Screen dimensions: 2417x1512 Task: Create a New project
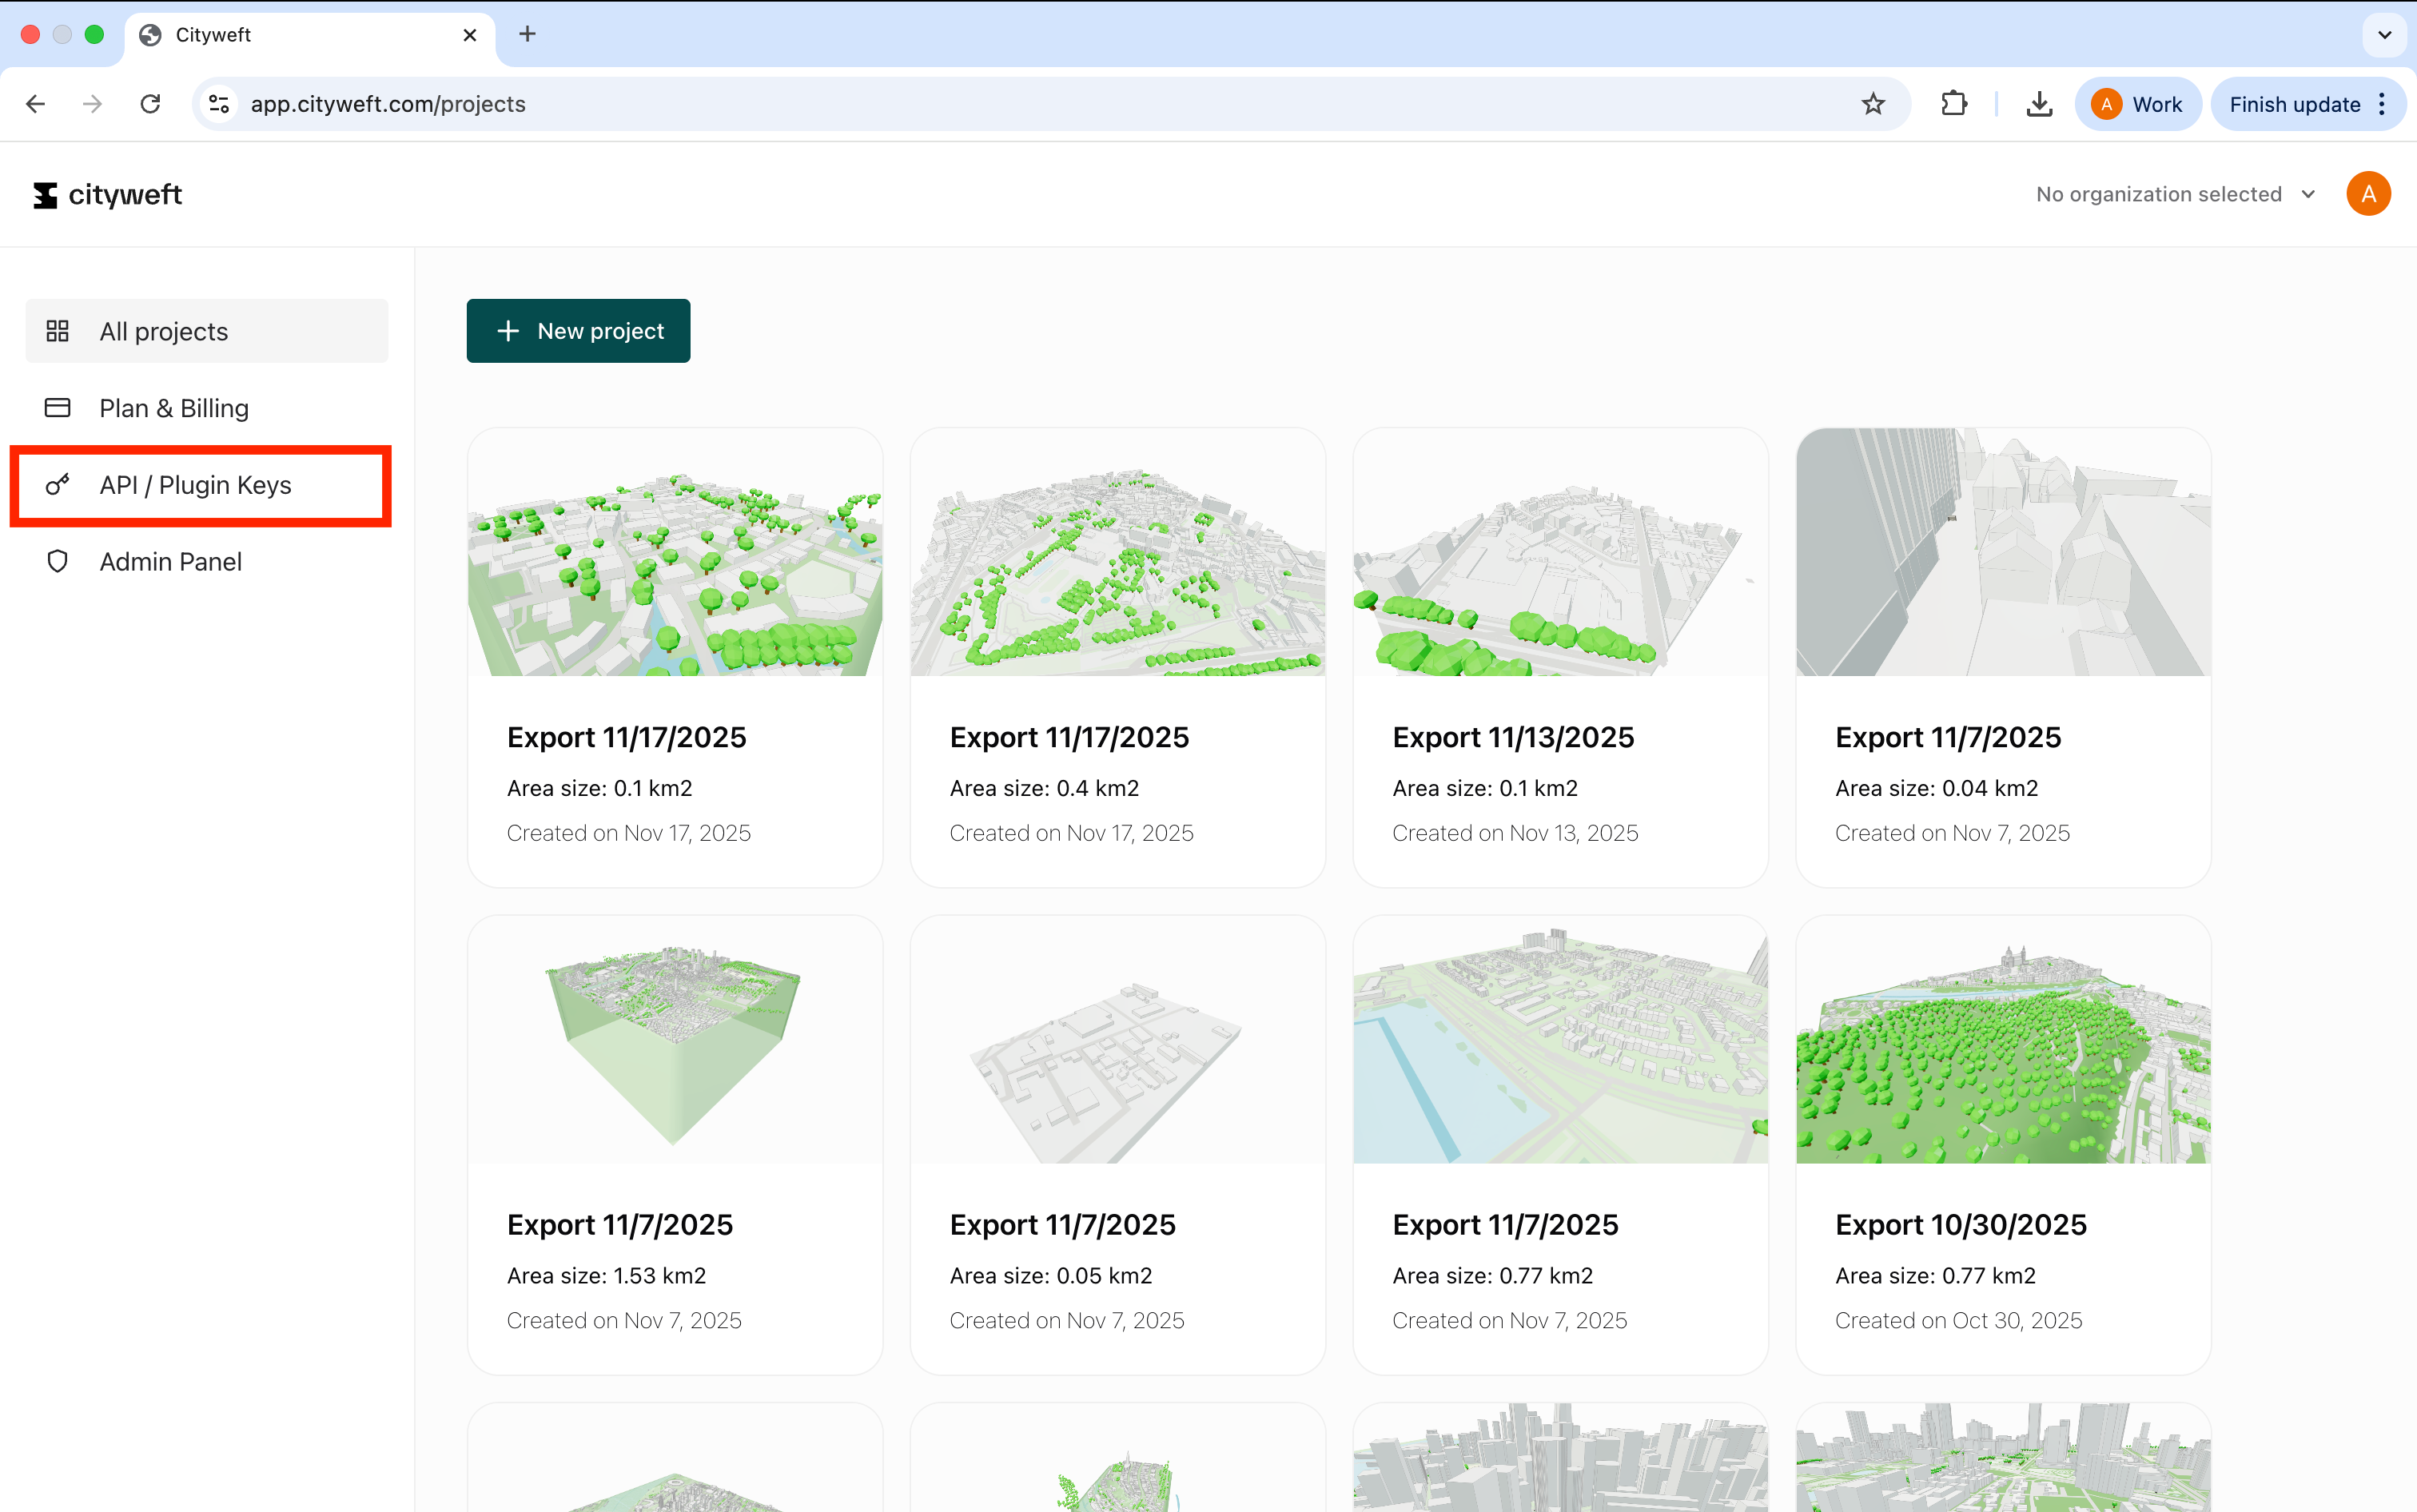point(578,331)
